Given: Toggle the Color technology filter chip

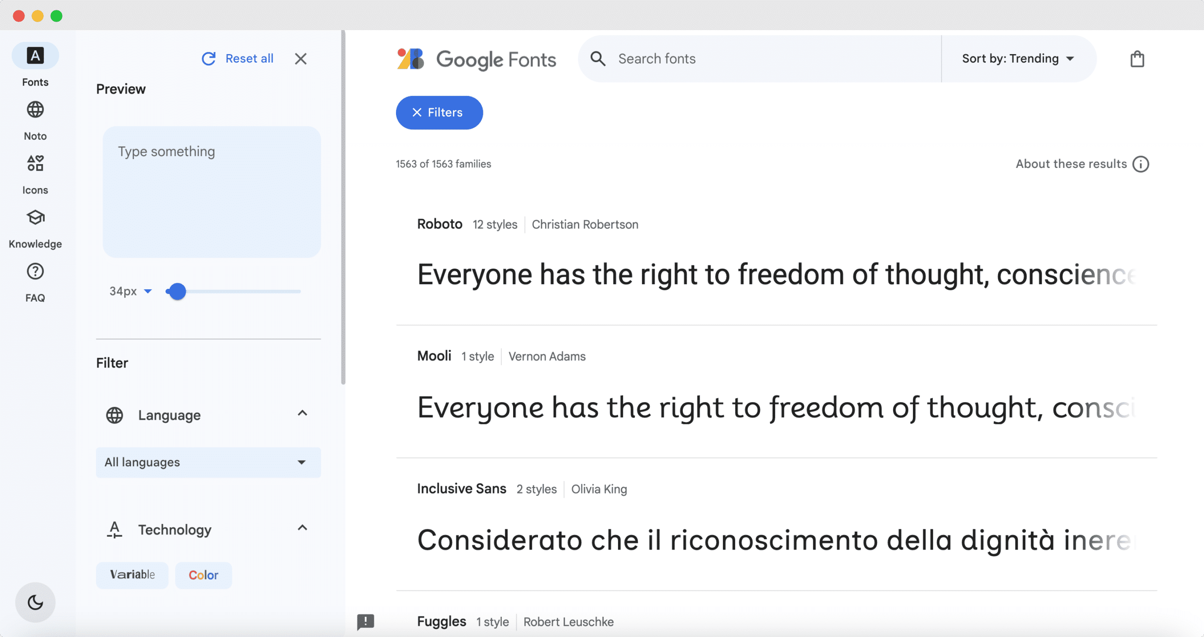Looking at the screenshot, I should (x=204, y=575).
